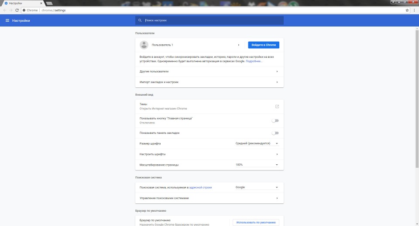The image size is (419, 226).
Task: Toggle Показывать панель закладок switch
Action: coord(275,133)
